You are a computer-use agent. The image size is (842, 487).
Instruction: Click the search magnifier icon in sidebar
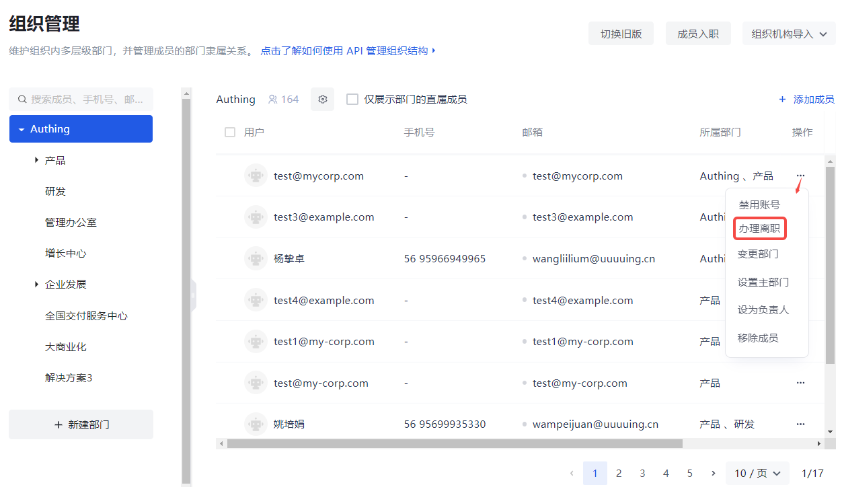[22, 100]
